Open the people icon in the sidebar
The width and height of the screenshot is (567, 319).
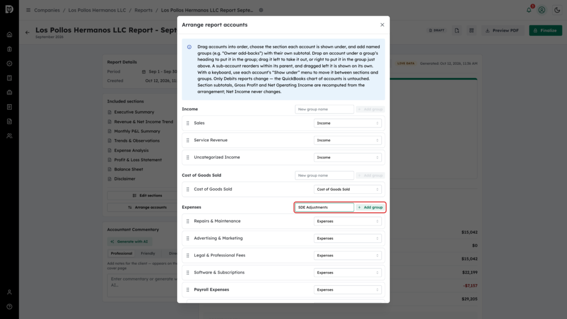click(x=9, y=136)
